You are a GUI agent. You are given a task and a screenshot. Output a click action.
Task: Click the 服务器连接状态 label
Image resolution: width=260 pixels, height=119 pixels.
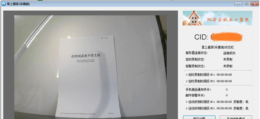197,53
